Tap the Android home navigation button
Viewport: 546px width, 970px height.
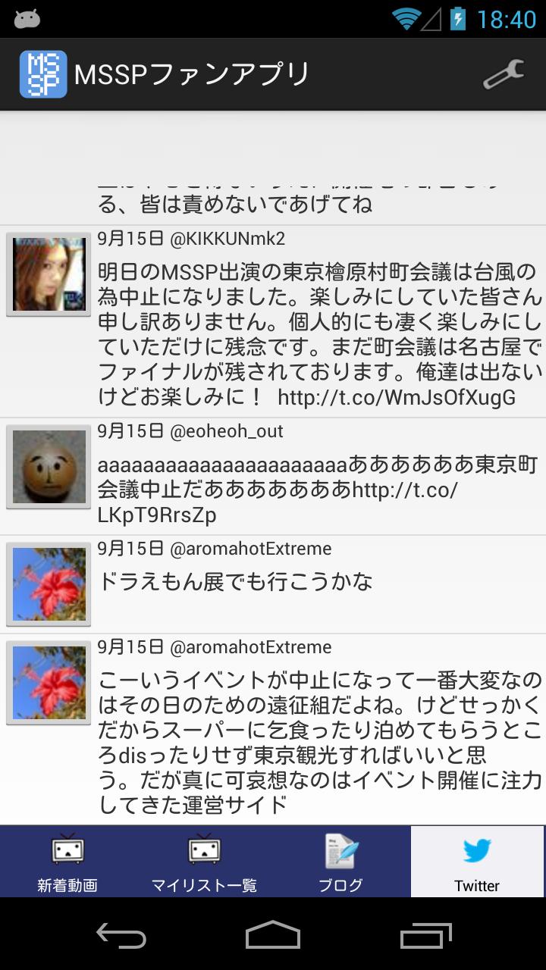273,935
